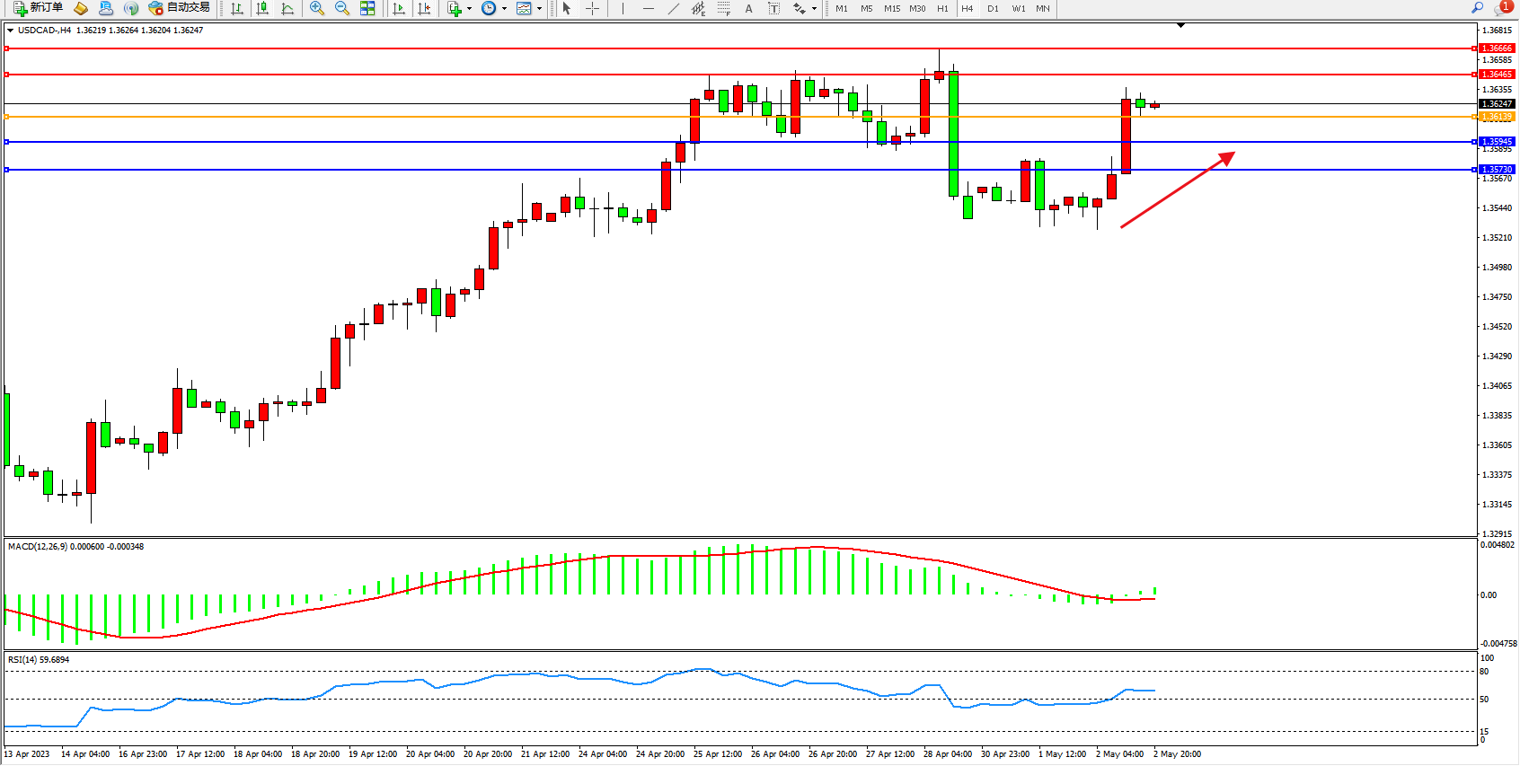Open the search magnifier icon

(1477, 8)
